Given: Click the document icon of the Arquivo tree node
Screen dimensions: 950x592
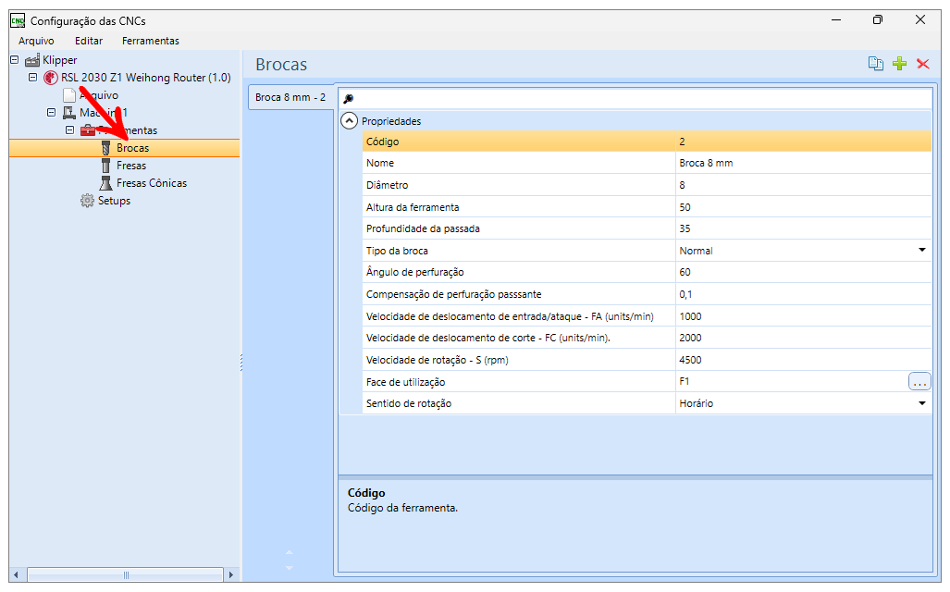Looking at the screenshot, I should pos(69,95).
